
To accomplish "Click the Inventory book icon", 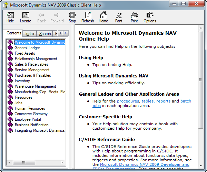I will point(10,81).
